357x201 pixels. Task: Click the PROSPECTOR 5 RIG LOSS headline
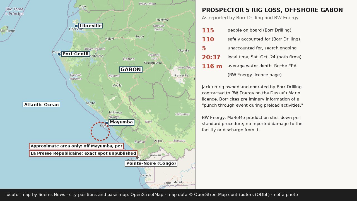click(272, 10)
